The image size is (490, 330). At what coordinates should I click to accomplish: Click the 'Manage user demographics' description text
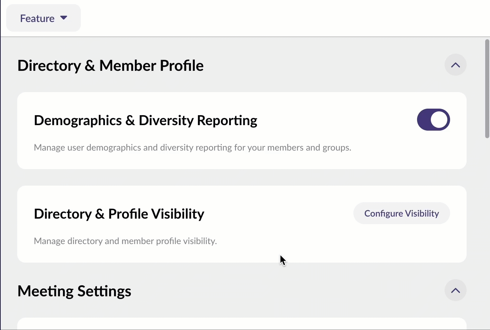pyautogui.click(x=192, y=147)
